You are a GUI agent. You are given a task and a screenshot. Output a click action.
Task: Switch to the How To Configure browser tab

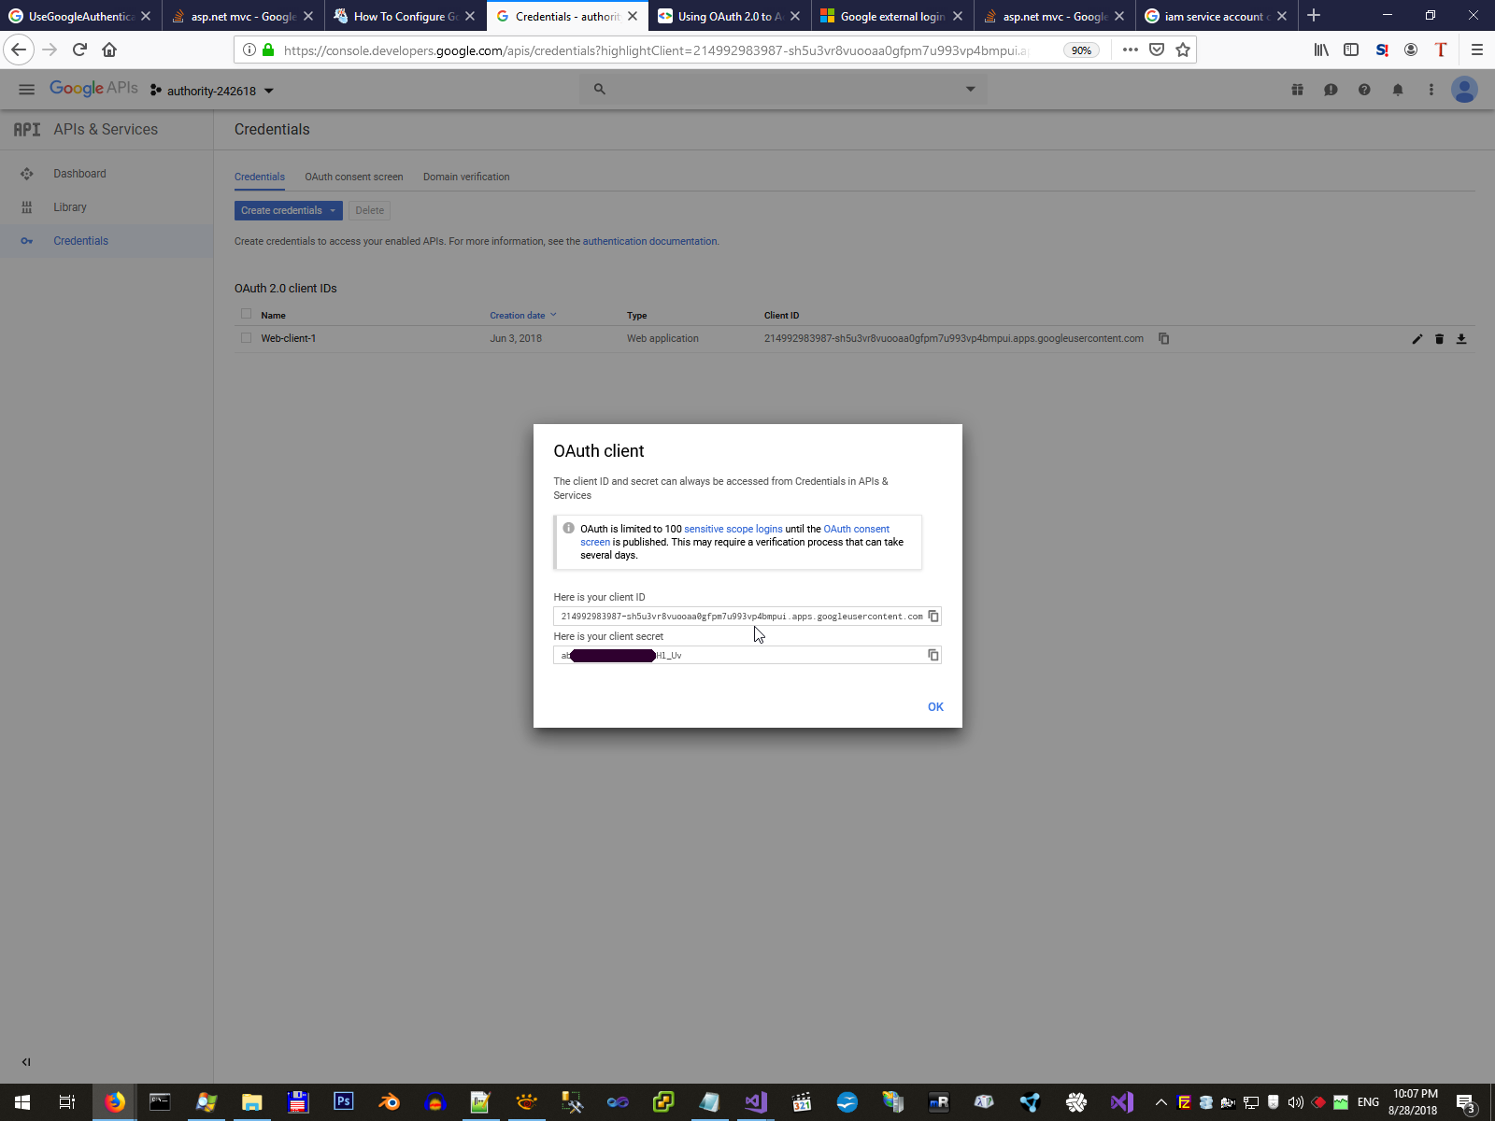(x=405, y=16)
